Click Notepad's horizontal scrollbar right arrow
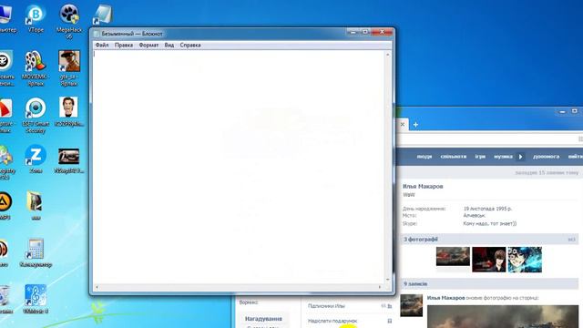 click(x=380, y=287)
